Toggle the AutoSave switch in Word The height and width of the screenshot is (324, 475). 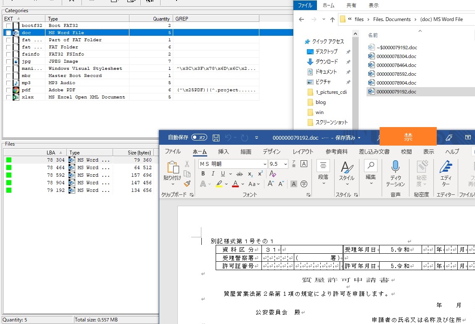point(199,138)
